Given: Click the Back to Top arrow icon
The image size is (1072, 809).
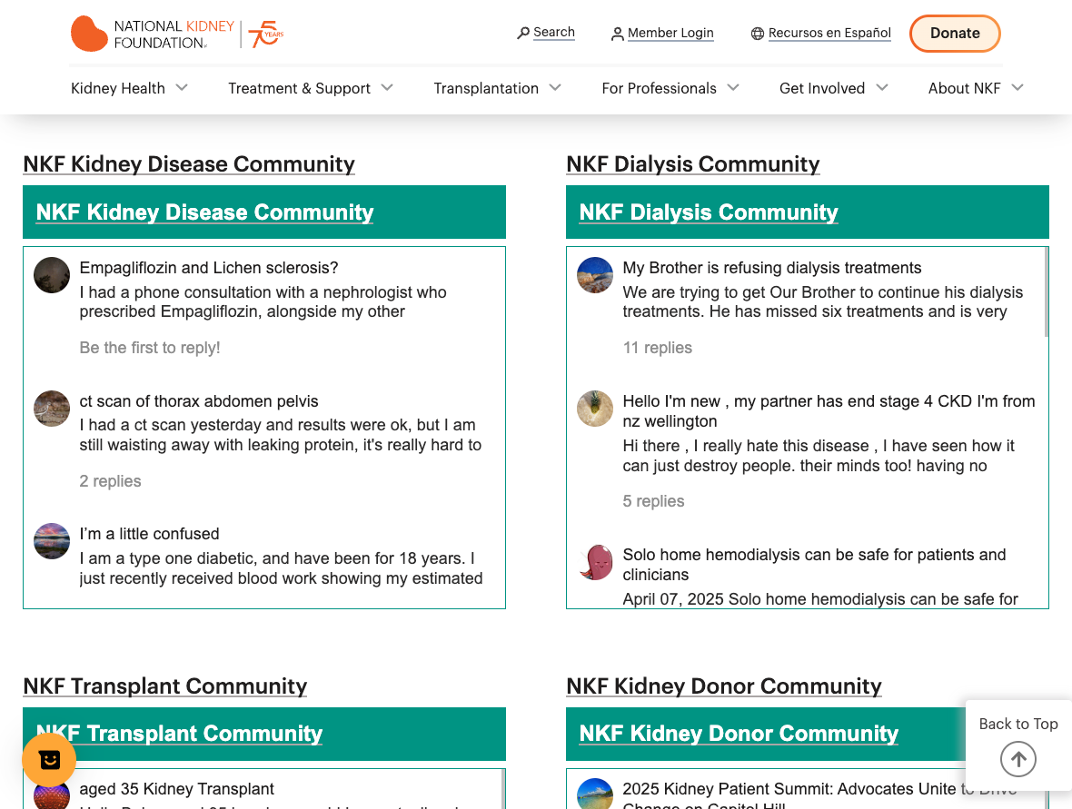Looking at the screenshot, I should pyautogui.click(x=1018, y=759).
